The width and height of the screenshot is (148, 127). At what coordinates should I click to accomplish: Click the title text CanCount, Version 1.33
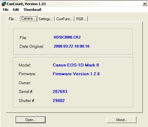tap(26, 4)
